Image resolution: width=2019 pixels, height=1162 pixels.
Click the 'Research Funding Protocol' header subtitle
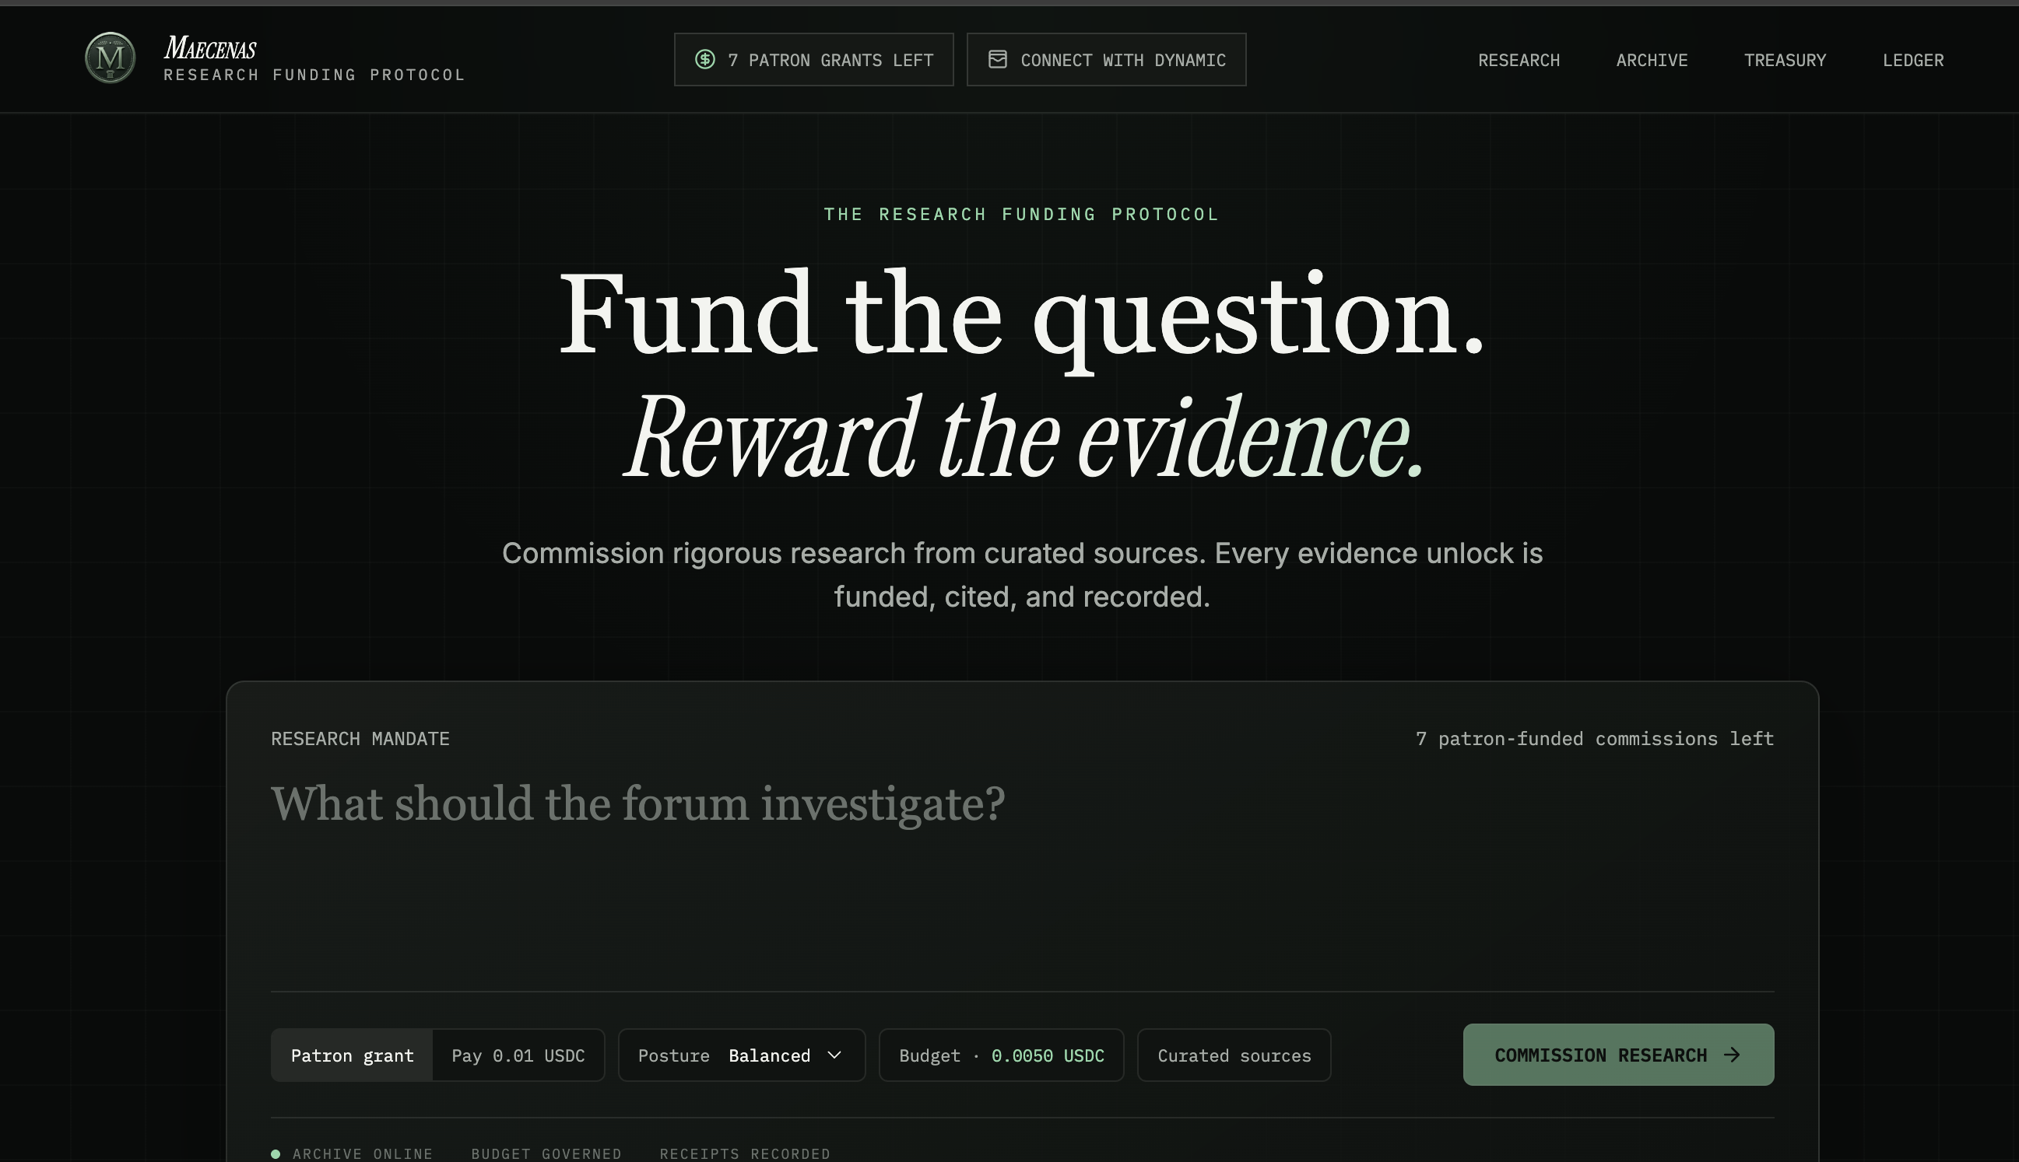click(x=314, y=75)
